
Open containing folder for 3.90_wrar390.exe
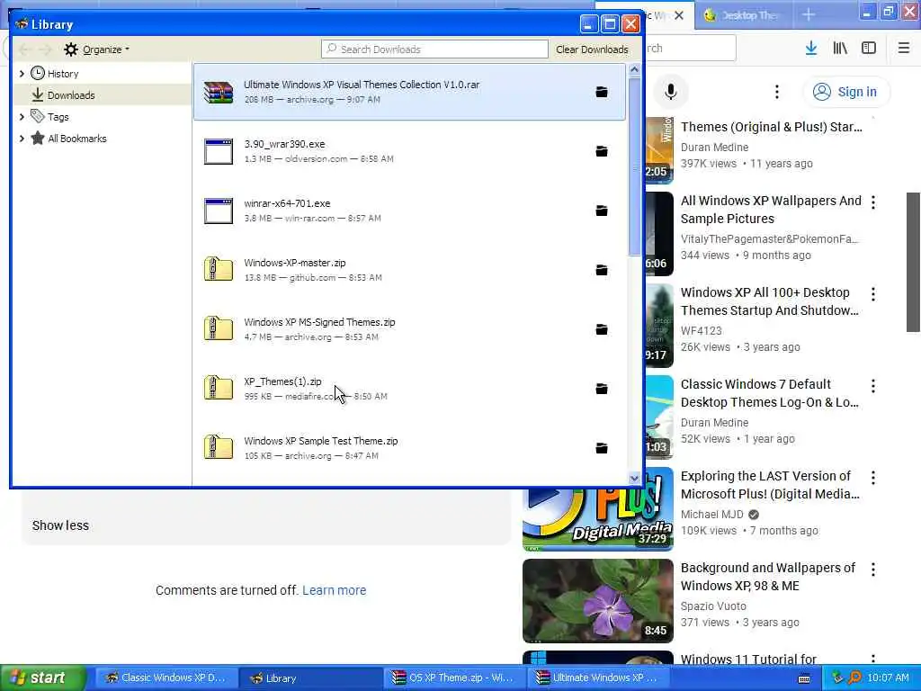tap(602, 151)
